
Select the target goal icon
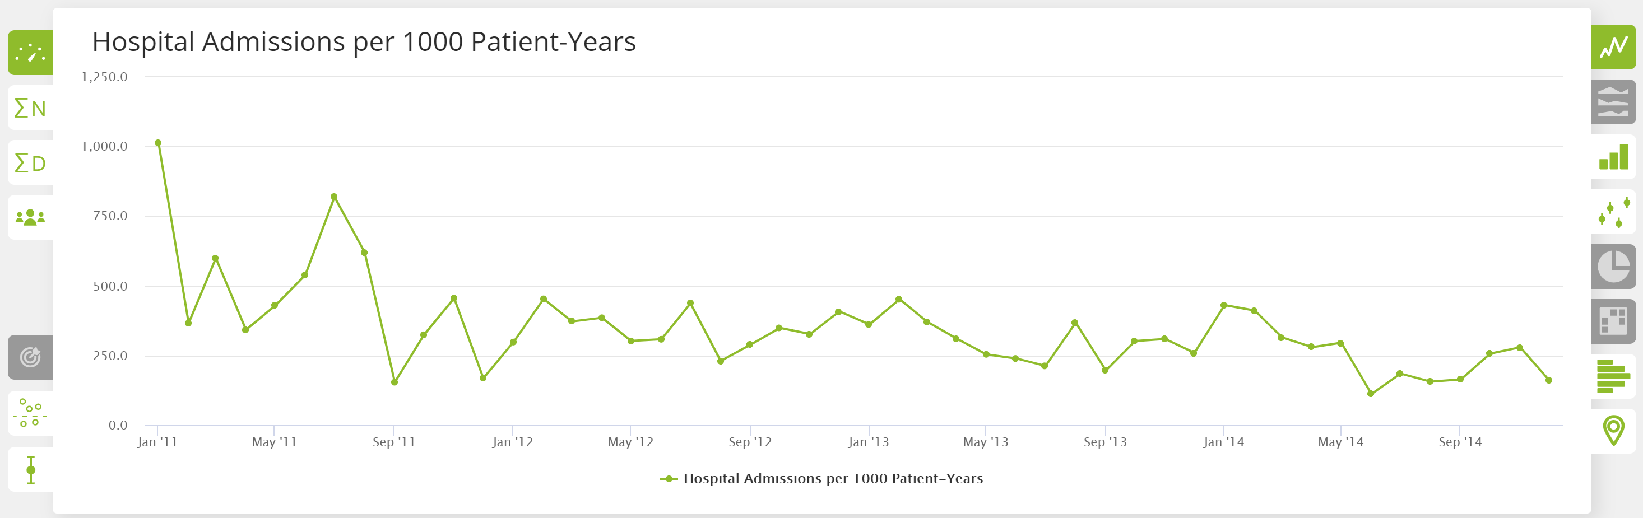tap(29, 357)
